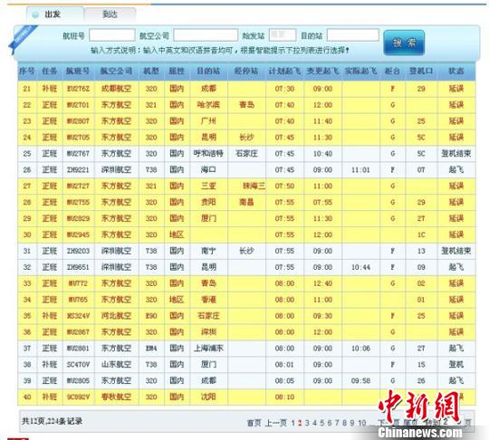The width and height of the screenshot is (489, 440).
Task: Click the 航班号 column header in table
Action: [78, 72]
